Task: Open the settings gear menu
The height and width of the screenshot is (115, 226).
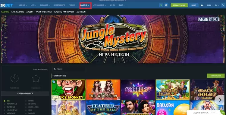Action: coord(203,5)
